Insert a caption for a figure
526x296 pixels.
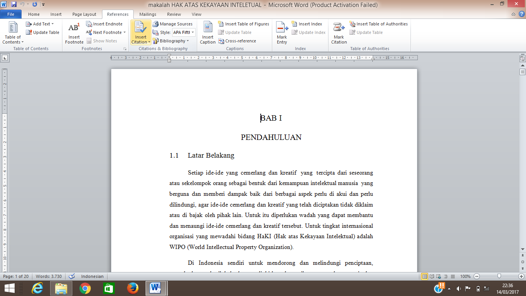coord(208,33)
